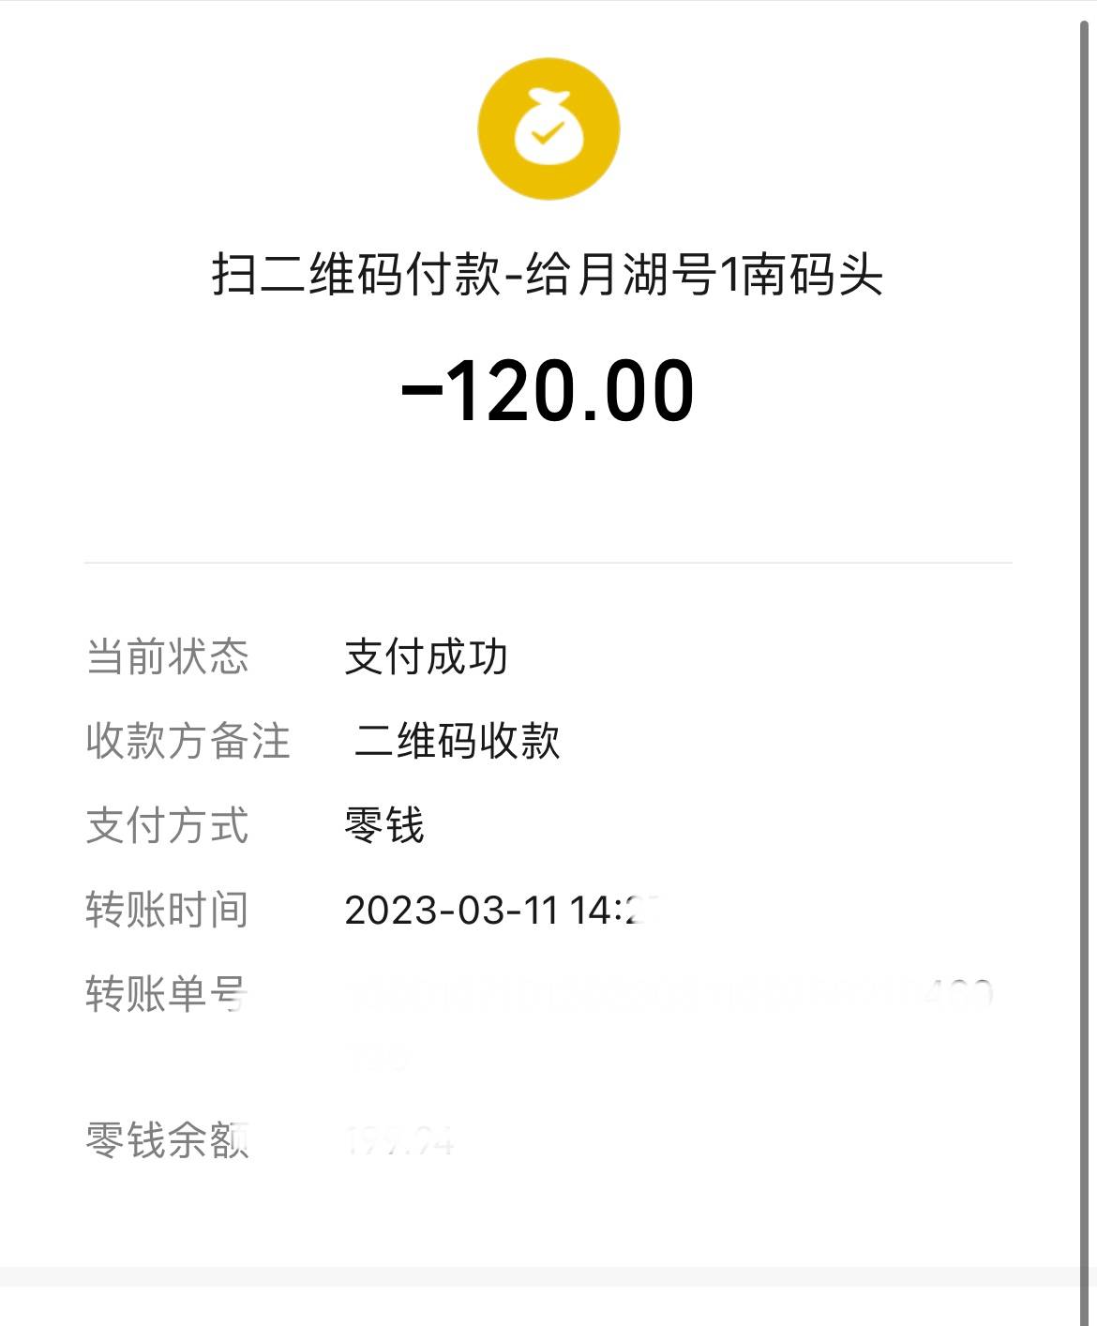Click the 转账时间 label
This screenshot has height=1326, width=1097.
[x=167, y=910]
